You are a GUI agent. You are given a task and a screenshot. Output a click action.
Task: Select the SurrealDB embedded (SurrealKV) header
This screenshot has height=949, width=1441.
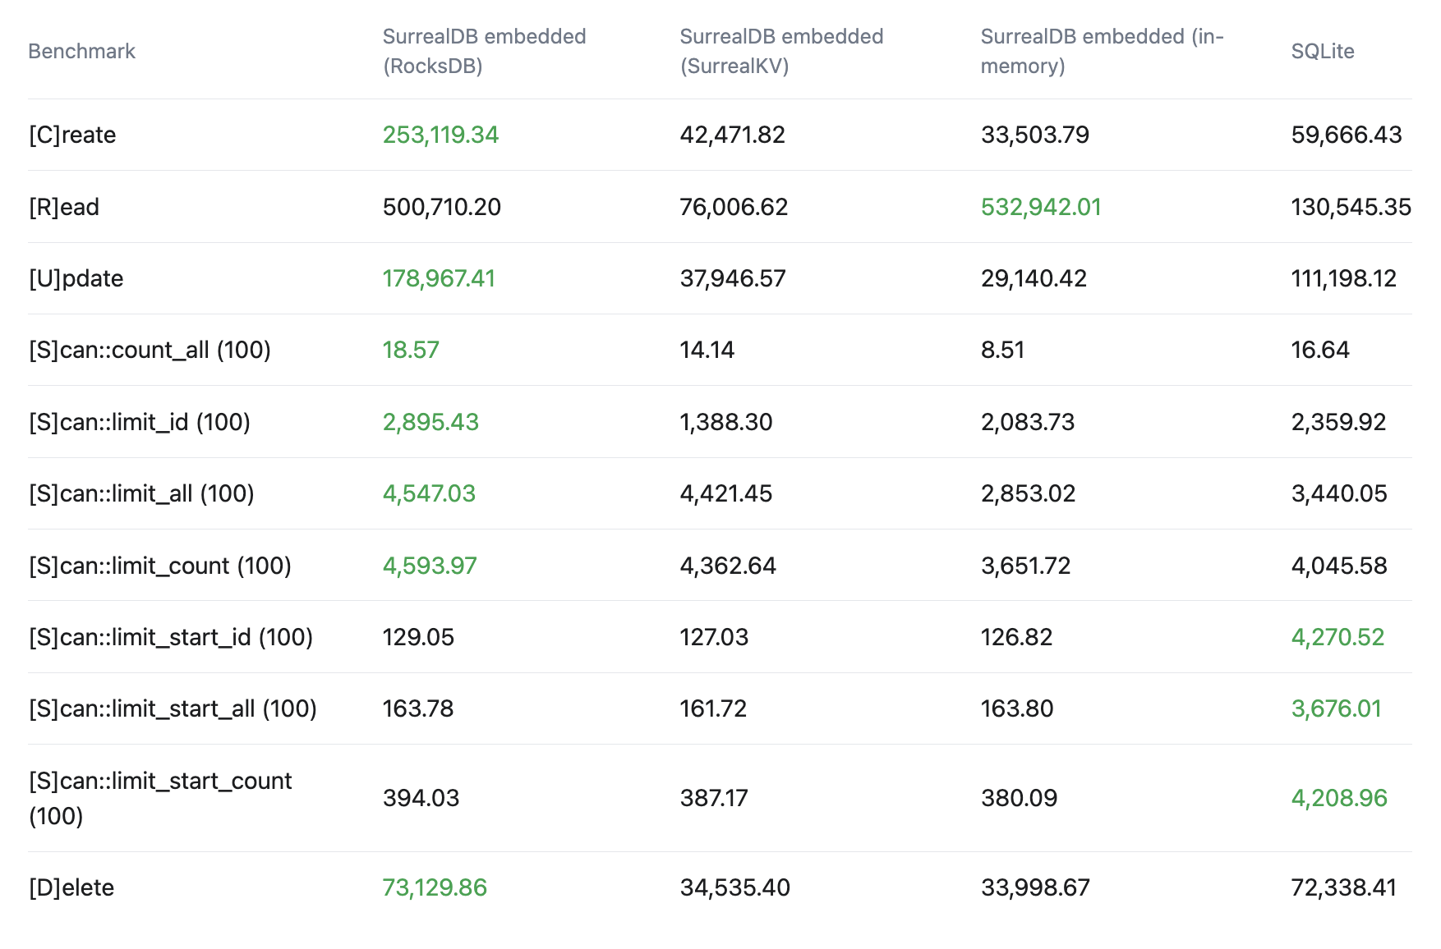pos(781,51)
